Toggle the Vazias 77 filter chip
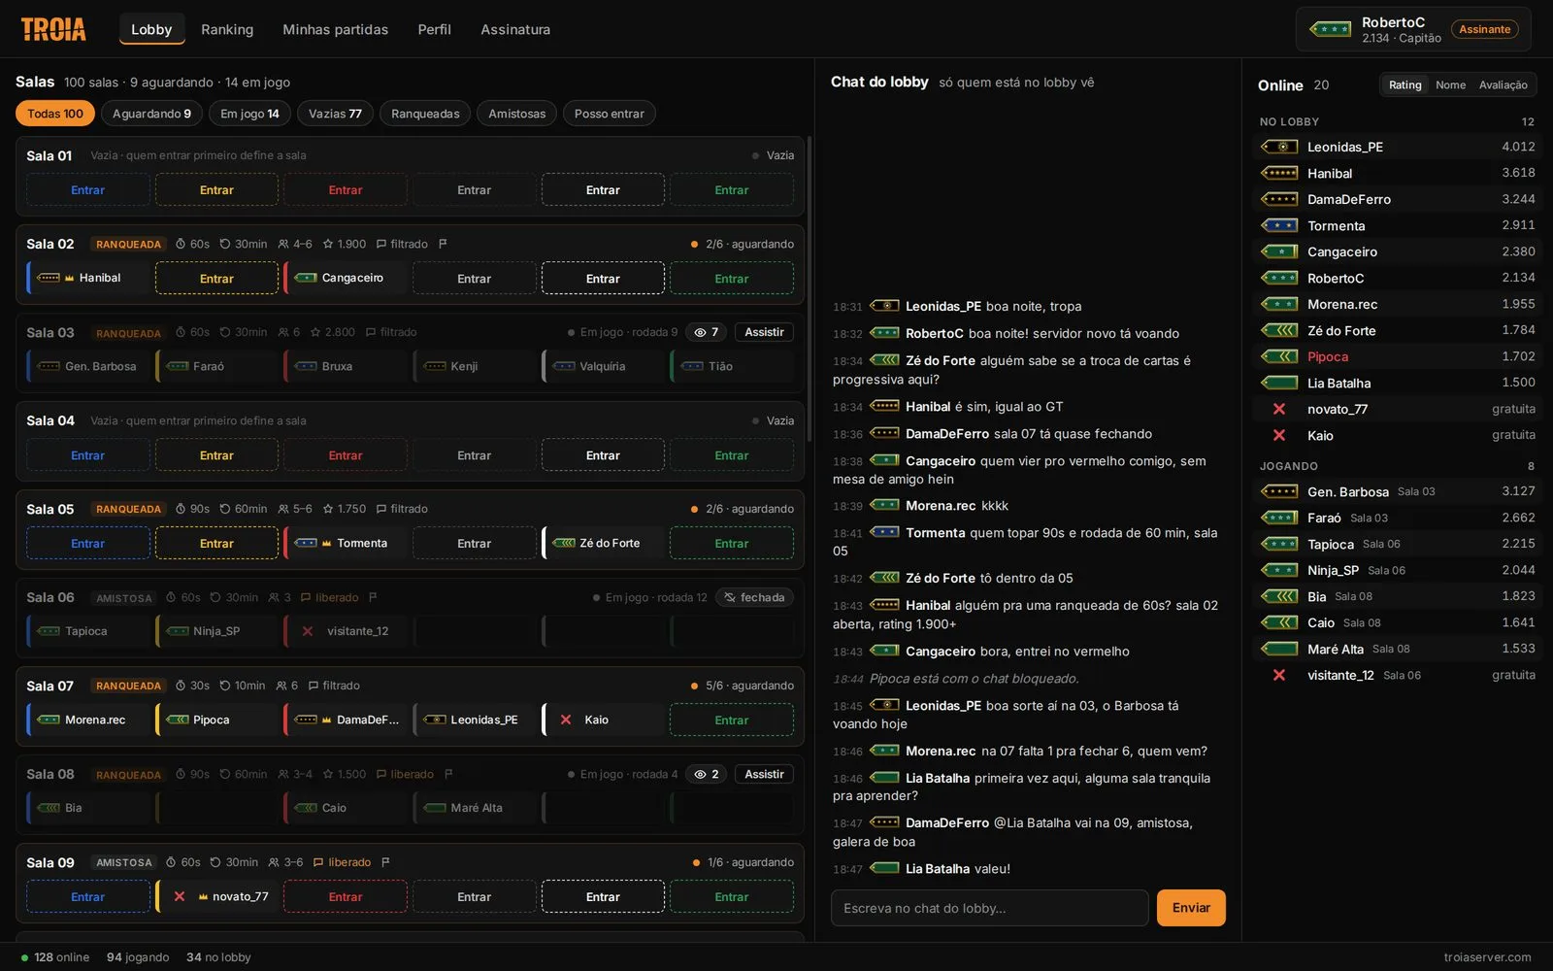 point(335,114)
